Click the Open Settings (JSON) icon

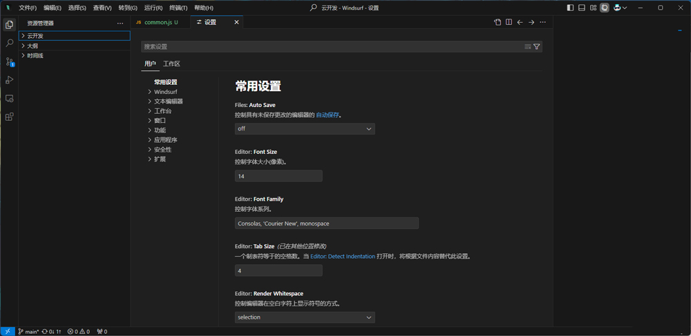click(498, 22)
